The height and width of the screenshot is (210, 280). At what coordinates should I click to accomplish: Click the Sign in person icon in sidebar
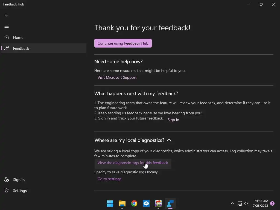(x=7, y=179)
